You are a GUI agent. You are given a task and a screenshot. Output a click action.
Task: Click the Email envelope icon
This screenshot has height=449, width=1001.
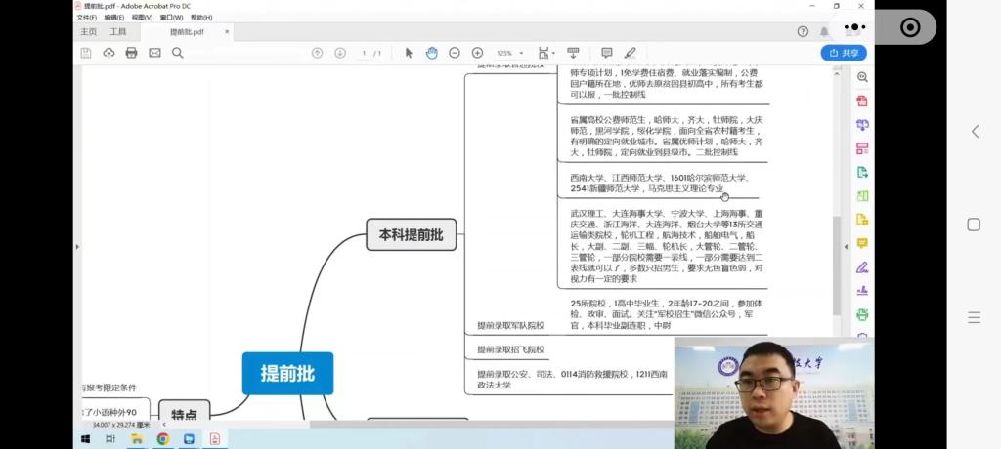(x=154, y=53)
